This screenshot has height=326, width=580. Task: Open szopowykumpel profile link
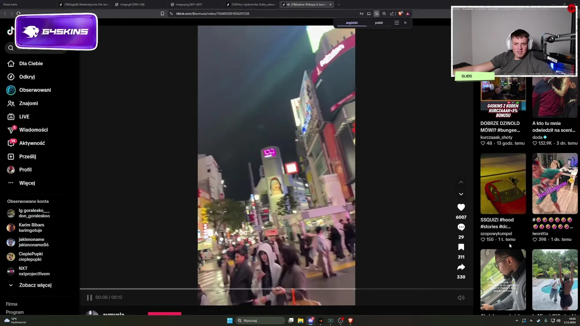496,234
